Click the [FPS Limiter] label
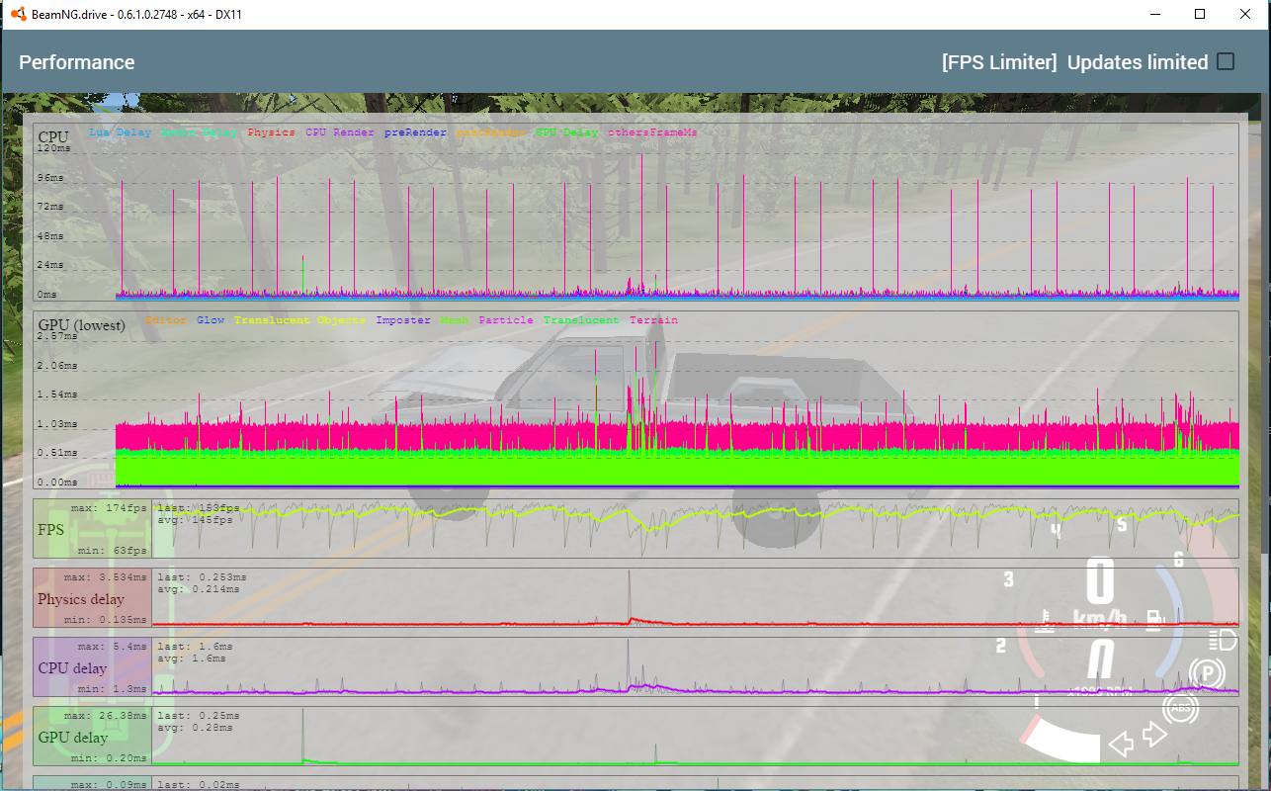 (x=999, y=62)
